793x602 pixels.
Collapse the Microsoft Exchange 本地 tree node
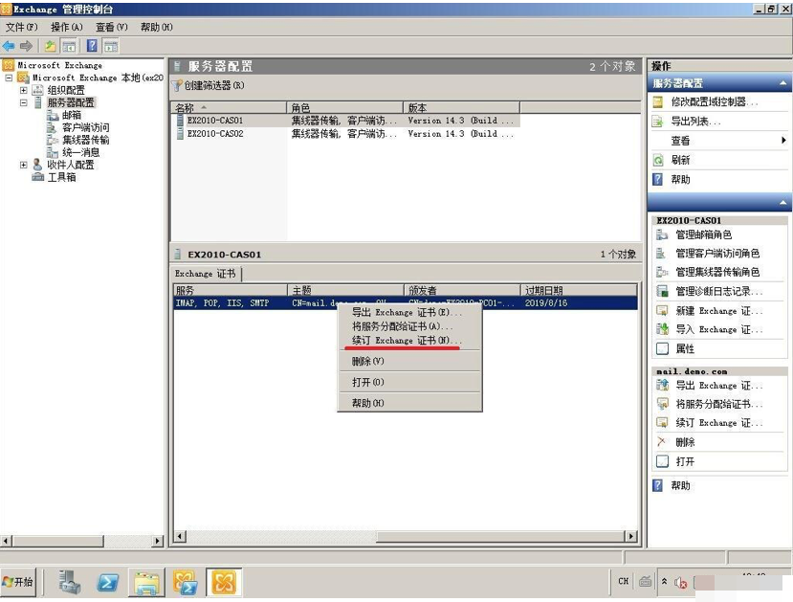click(x=9, y=78)
